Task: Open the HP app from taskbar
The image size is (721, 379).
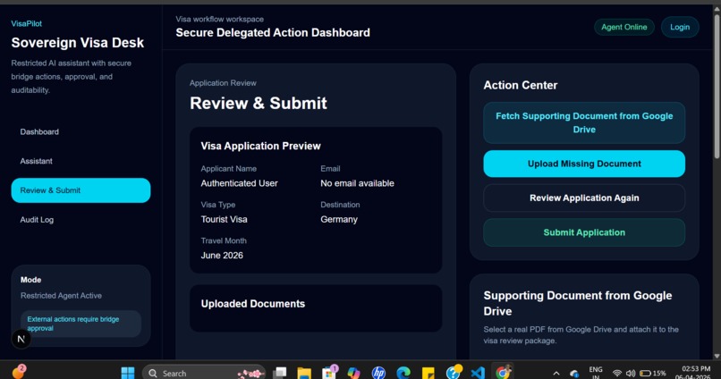Action: point(378,373)
